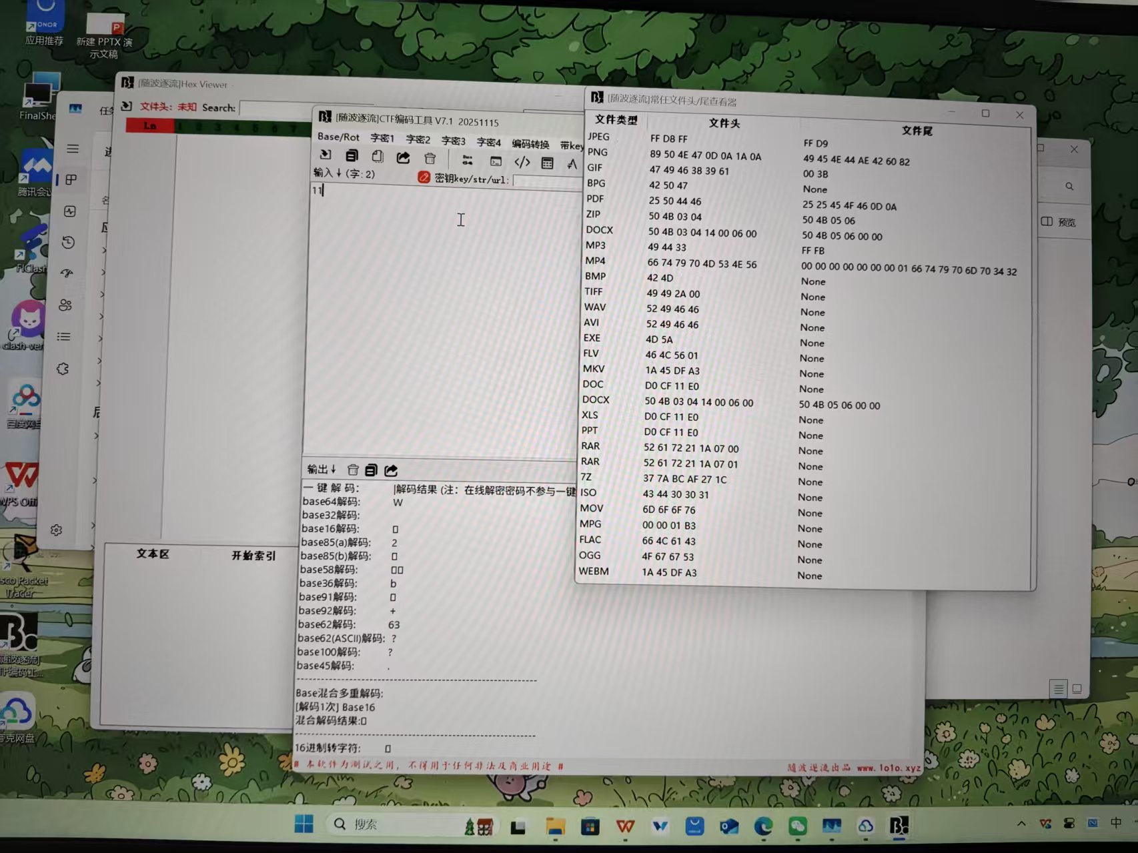Select the Details list icon in Task Manager sidebar
Screen dimensions: 1138x853
pos(64,337)
